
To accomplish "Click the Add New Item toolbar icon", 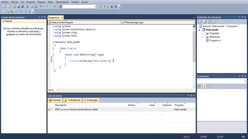I will point(9,7).
